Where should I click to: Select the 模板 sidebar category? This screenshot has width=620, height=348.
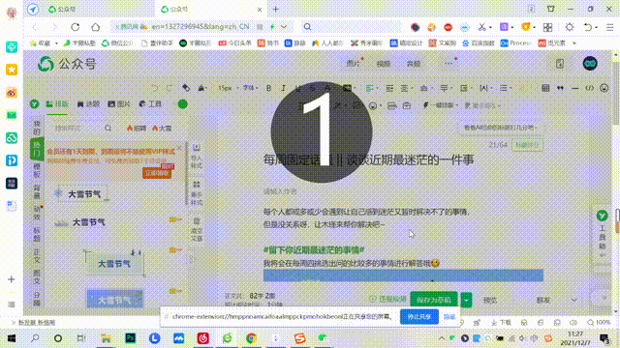(37, 170)
